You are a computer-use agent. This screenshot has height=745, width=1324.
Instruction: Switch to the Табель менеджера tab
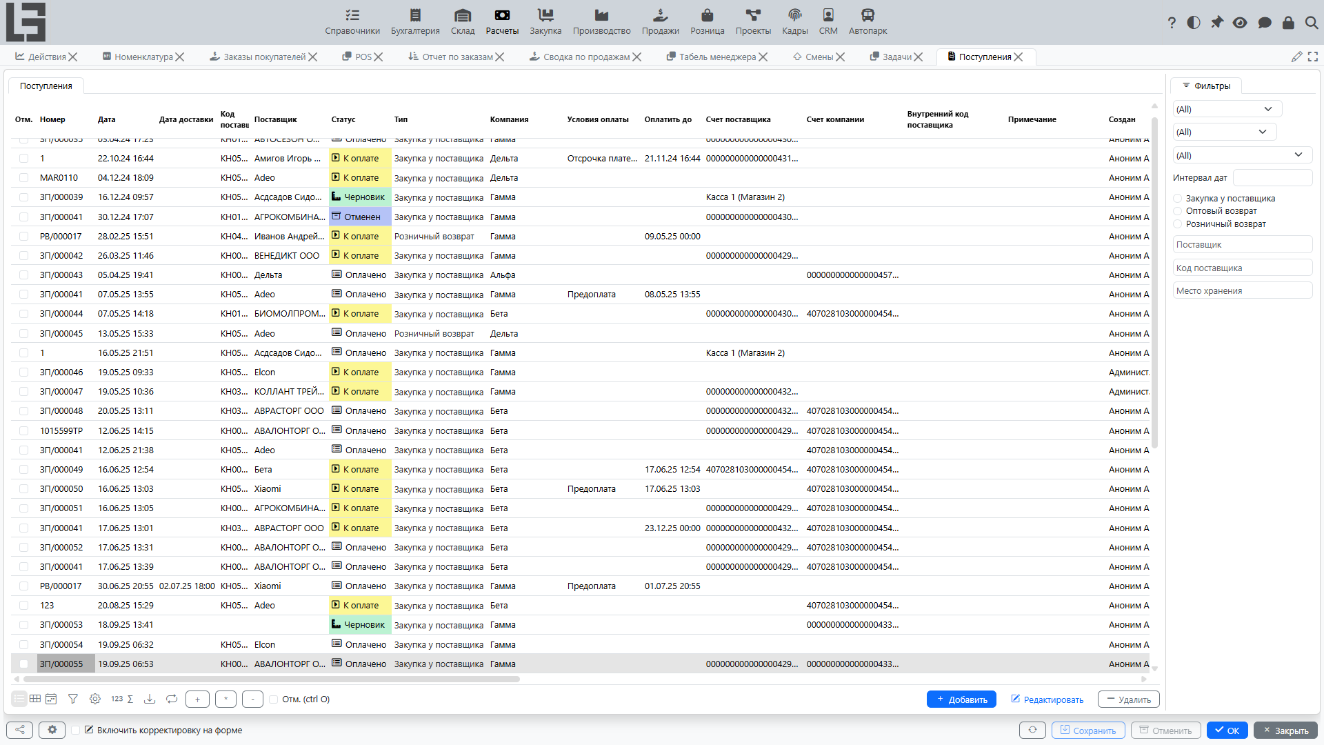pyautogui.click(x=717, y=57)
